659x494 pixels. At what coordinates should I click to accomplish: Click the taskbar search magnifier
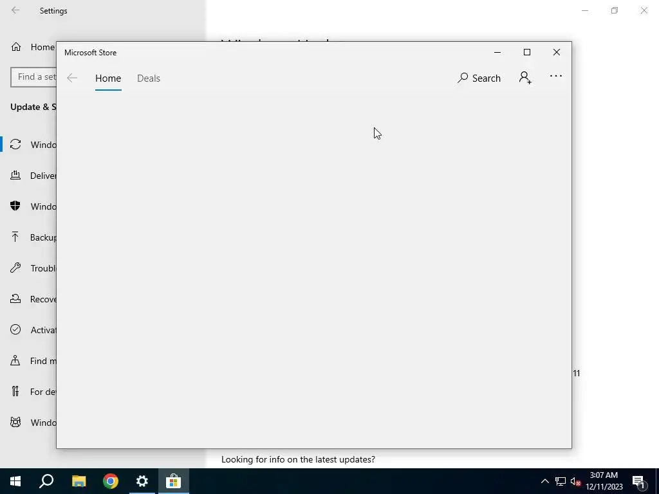46,481
